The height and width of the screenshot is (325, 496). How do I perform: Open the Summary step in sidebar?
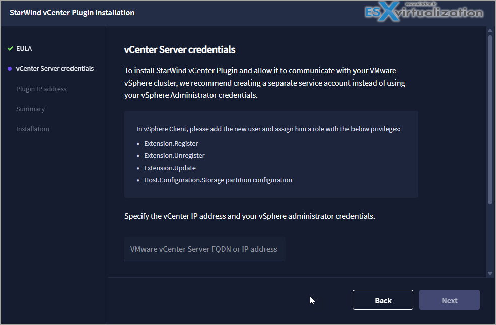pyautogui.click(x=30, y=109)
